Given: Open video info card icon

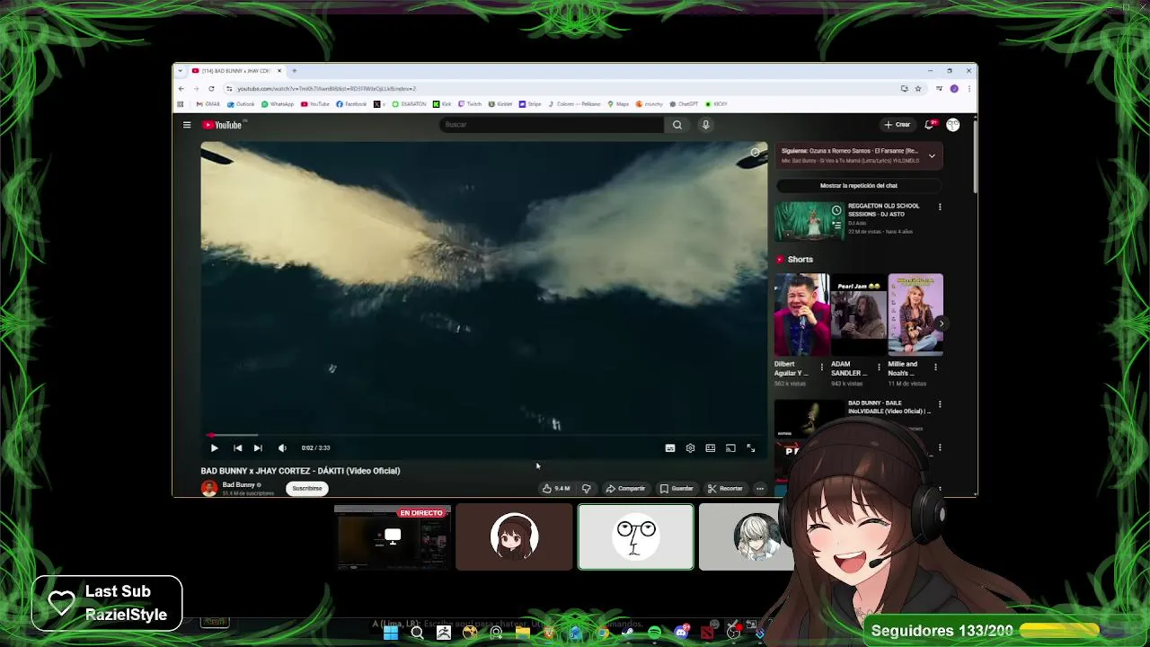Looking at the screenshot, I should (755, 153).
